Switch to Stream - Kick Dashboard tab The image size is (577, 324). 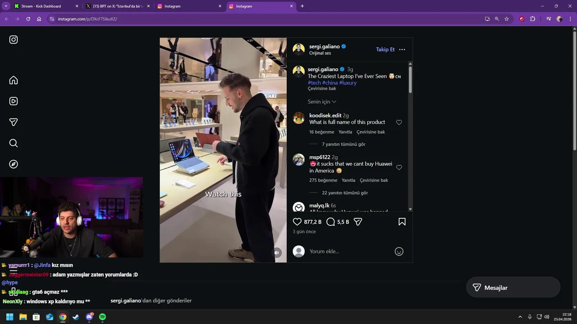(46, 6)
